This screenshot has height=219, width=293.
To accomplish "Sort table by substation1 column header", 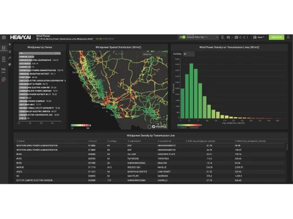I will click(x=134, y=141).
